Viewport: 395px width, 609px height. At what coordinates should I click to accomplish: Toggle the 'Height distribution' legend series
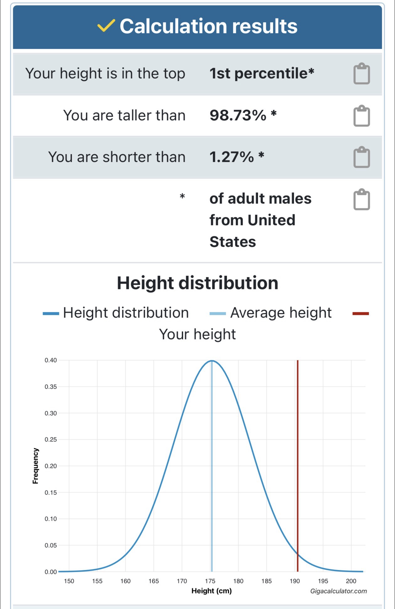[126, 313]
